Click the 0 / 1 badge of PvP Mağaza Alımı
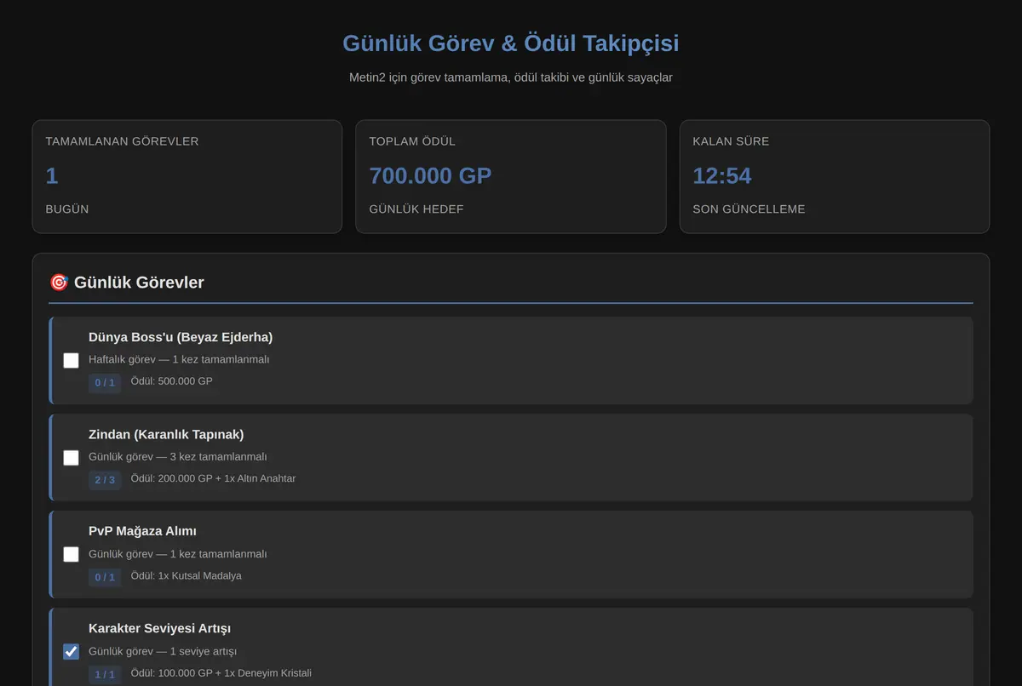The width and height of the screenshot is (1022, 686). [x=105, y=577]
